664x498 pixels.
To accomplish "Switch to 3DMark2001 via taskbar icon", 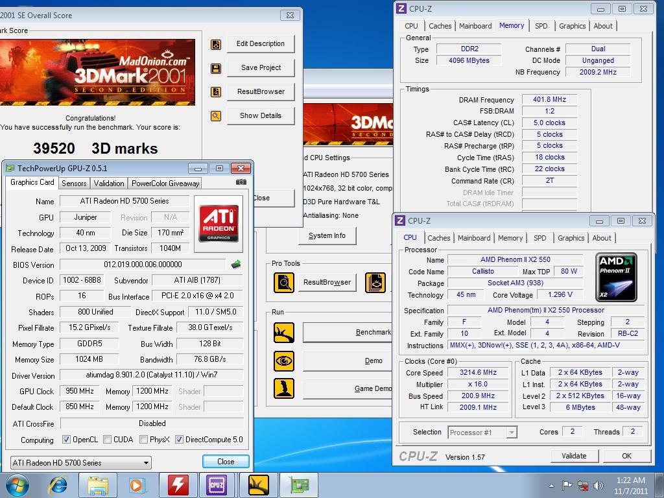I will [x=258, y=485].
